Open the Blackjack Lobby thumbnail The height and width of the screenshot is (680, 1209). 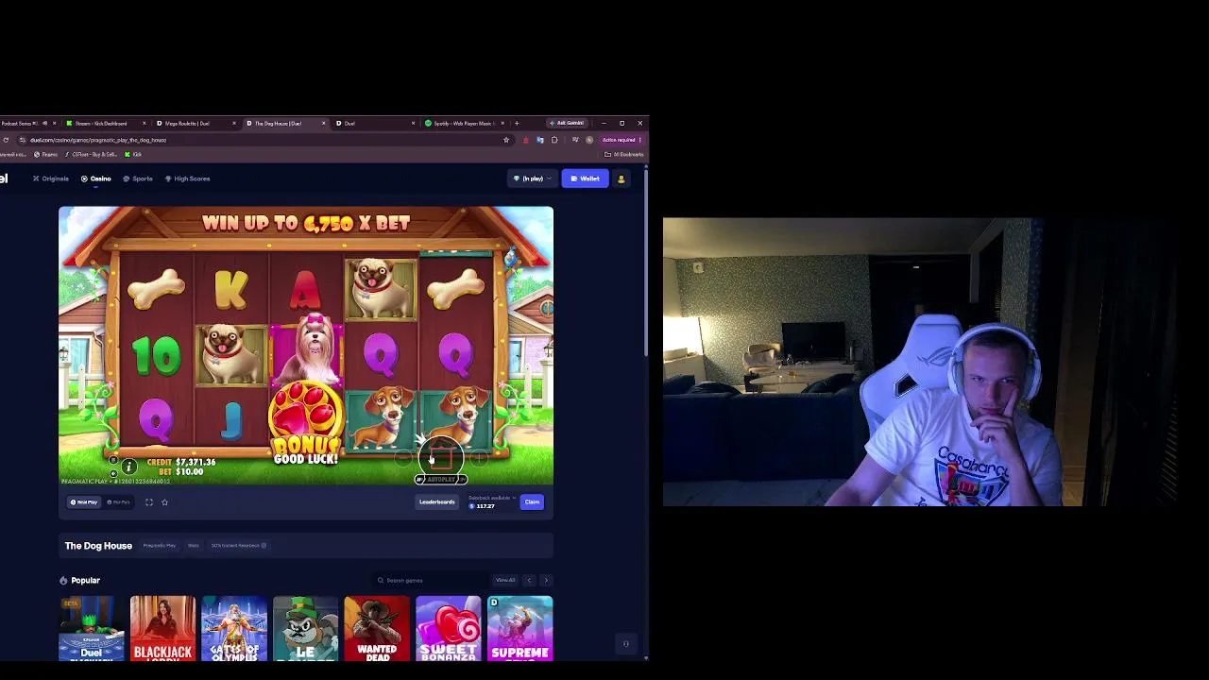pos(162,628)
